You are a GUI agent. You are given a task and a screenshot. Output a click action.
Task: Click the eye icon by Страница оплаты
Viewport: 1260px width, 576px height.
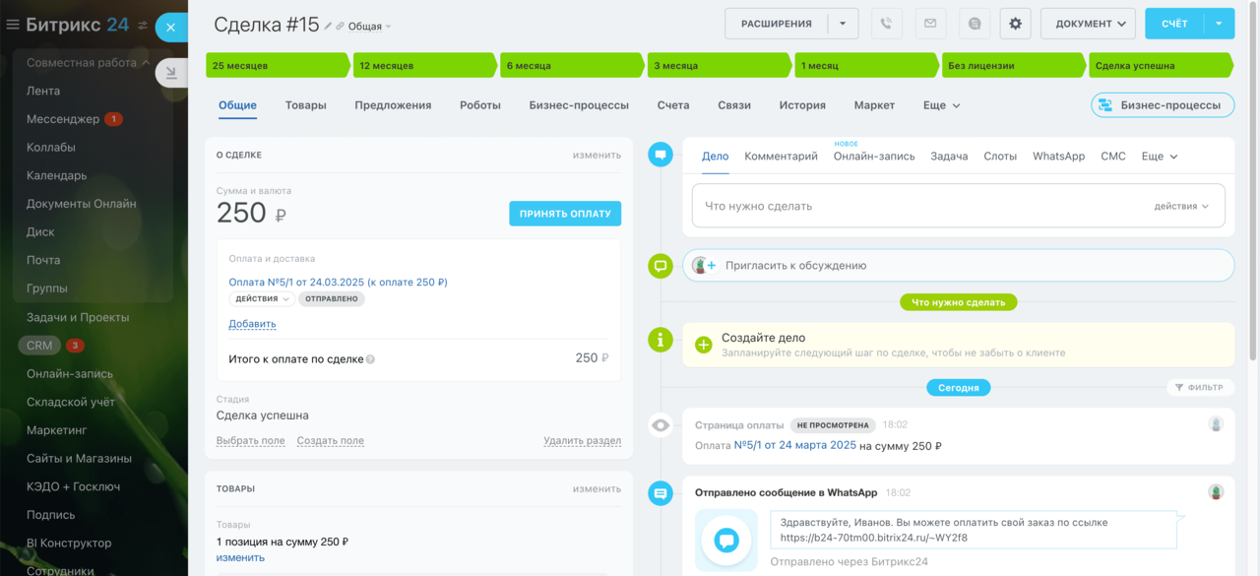click(x=661, y=425)
